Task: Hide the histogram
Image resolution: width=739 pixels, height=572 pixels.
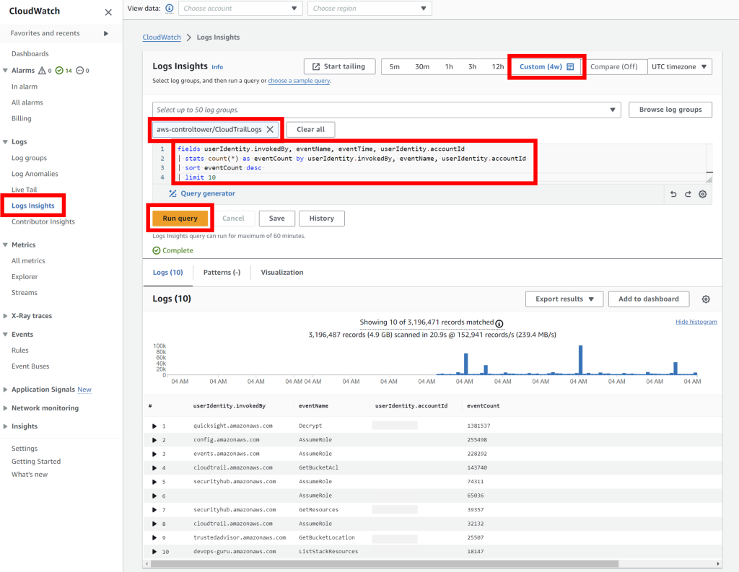Action: (696, 321)
